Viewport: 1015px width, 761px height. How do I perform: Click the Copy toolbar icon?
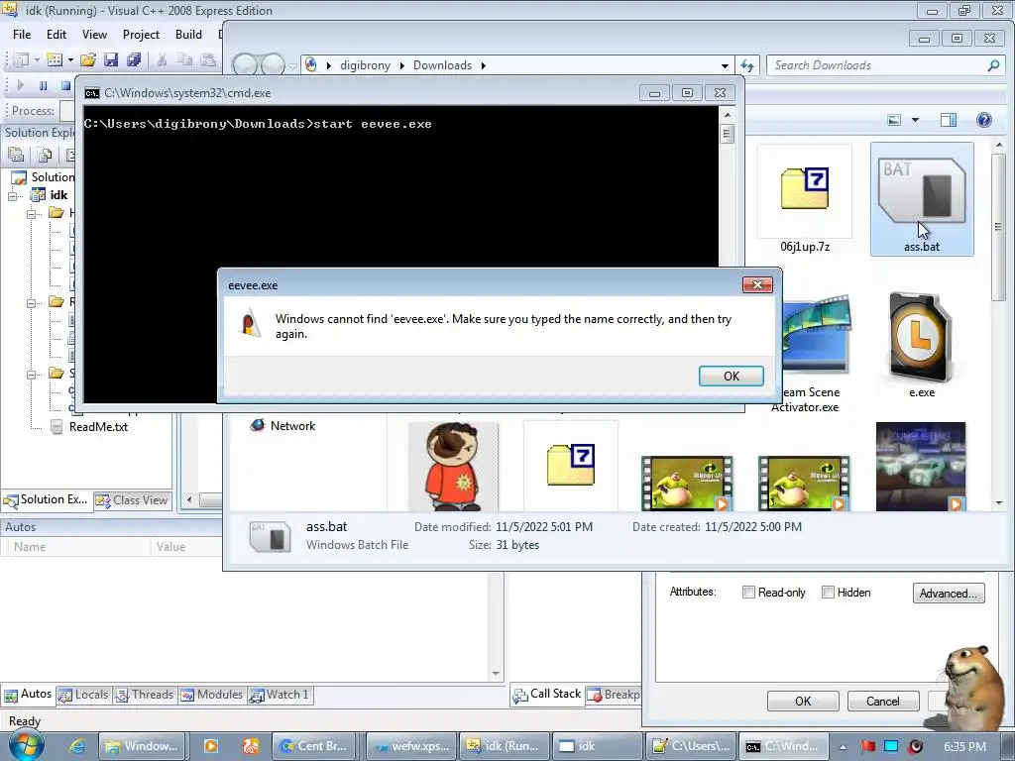(184, 60)
